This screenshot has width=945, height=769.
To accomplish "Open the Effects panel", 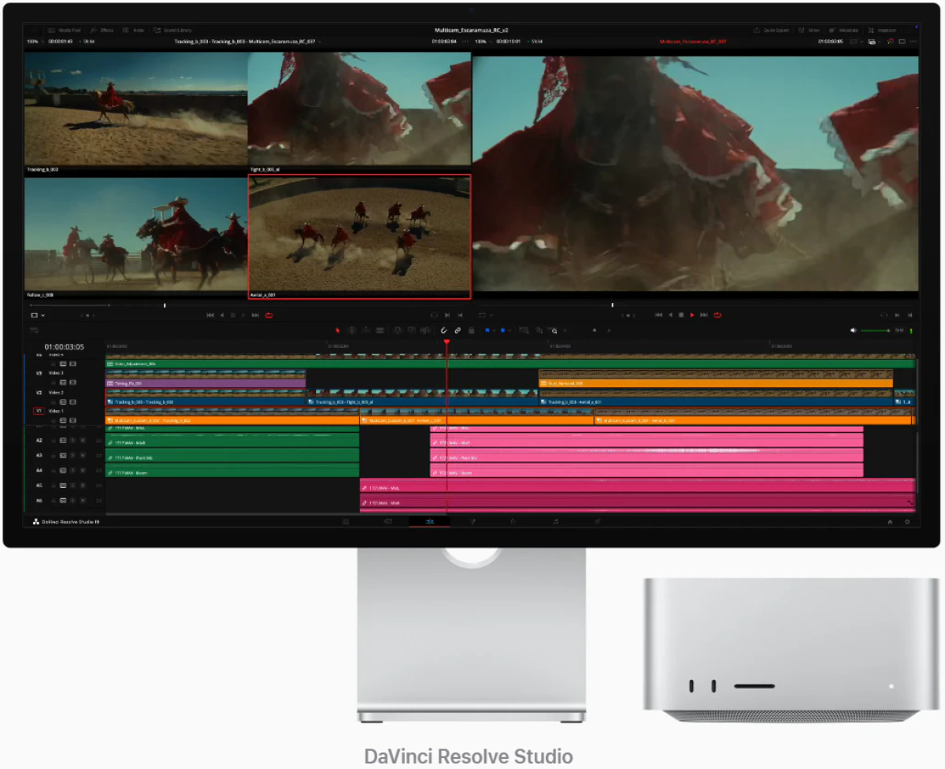I will pos(102,31).
